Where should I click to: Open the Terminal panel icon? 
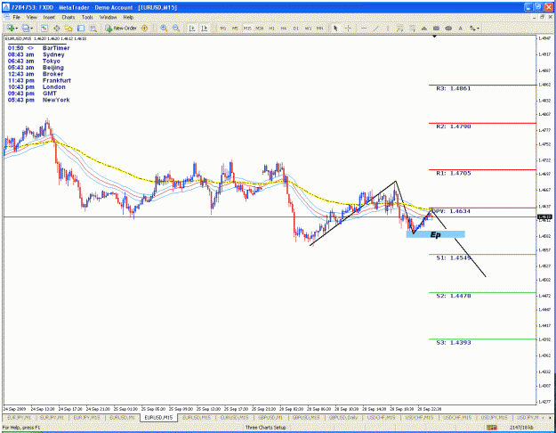click(x=81, y=28)
